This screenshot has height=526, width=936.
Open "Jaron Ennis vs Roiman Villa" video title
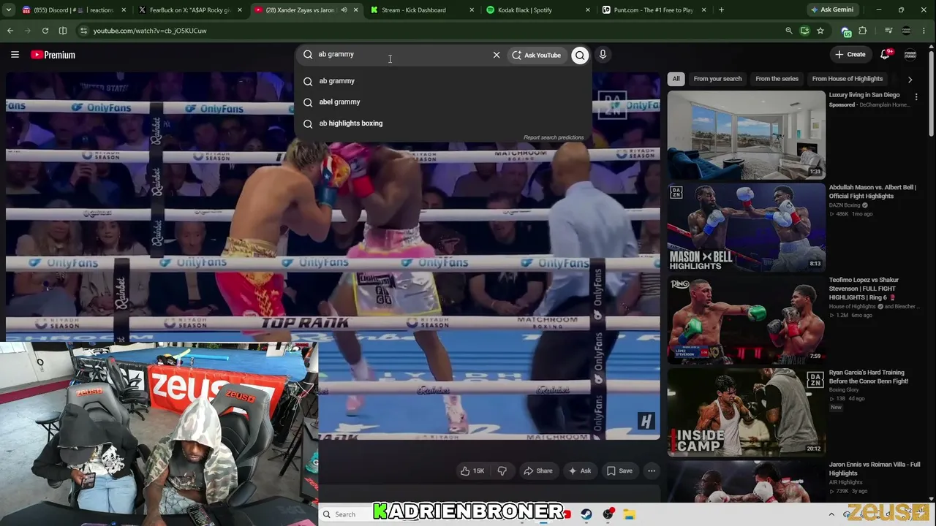875,468
